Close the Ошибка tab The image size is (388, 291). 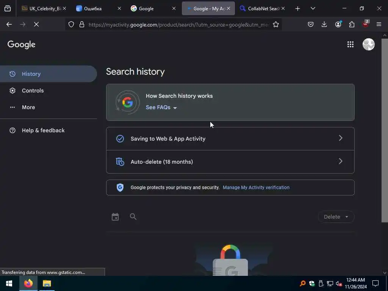tap(119, 8)
